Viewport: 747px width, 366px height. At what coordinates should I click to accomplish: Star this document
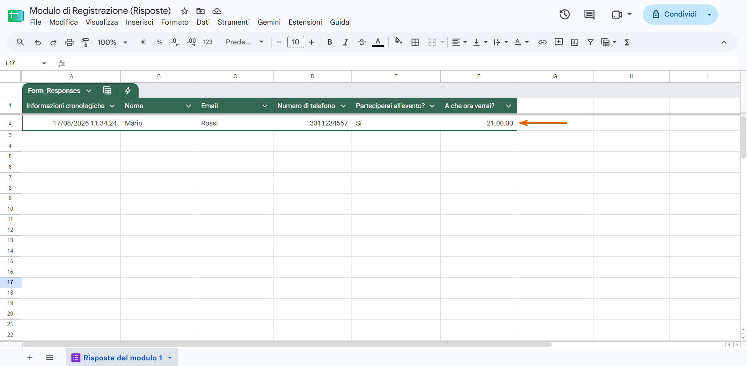click(x=185, y=11)
